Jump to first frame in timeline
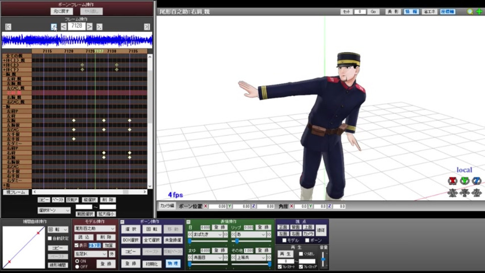 (x=8, y=27)
